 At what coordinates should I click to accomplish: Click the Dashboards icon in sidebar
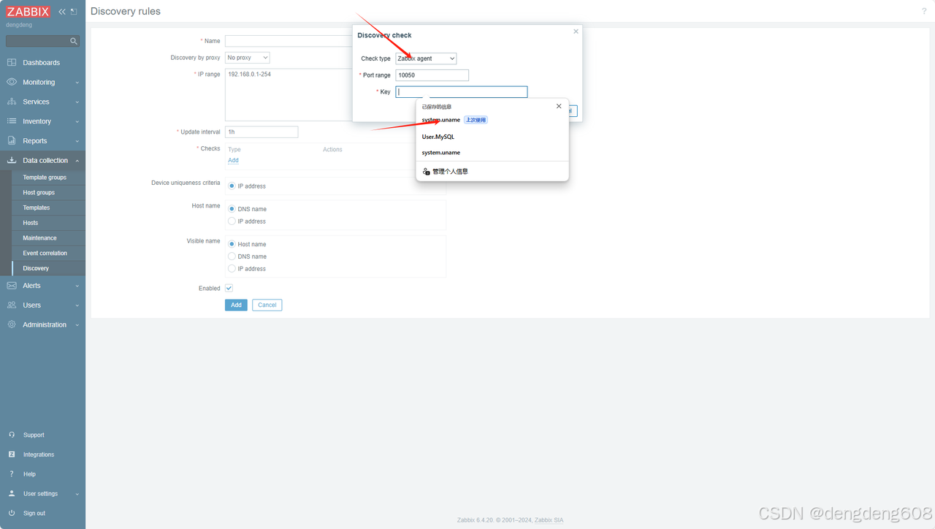point(12,63)
